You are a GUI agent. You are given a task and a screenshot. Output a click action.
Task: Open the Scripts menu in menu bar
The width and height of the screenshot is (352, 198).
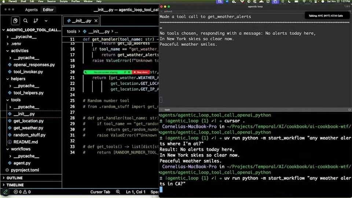[63, 1]
